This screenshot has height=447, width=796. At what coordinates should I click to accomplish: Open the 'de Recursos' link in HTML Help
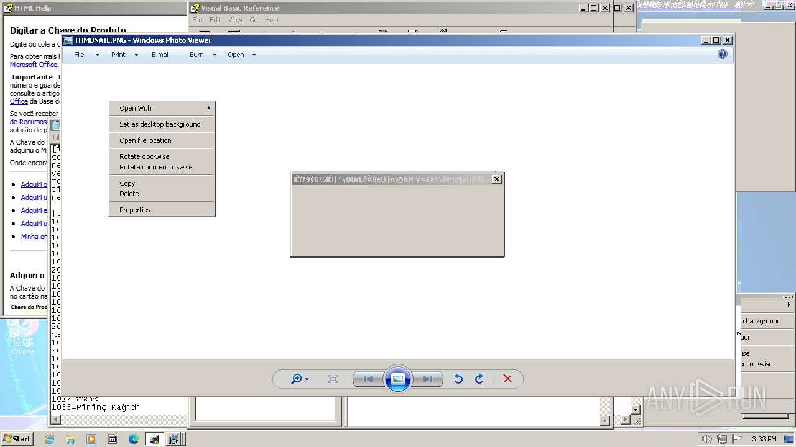pyautogui.click(x=29, y=122)
